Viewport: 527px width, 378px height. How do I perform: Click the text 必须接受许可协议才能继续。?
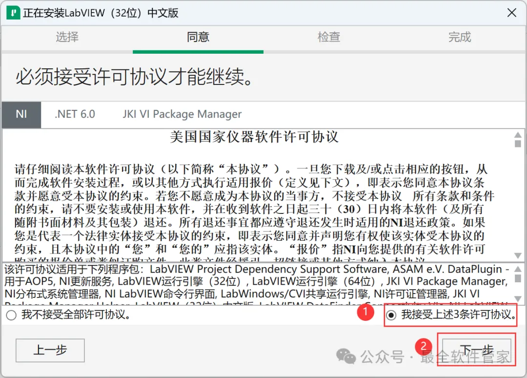(x=134, y=77)
